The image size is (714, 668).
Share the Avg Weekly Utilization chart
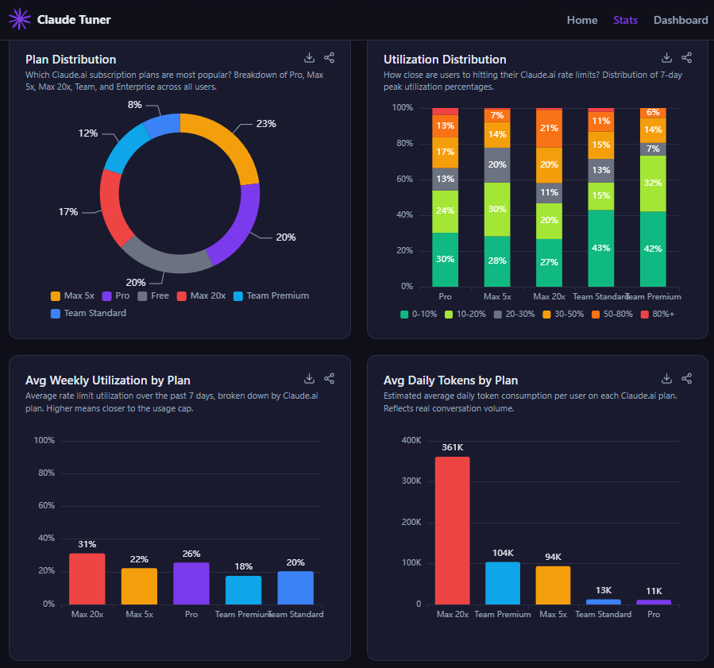click(x=330, y=379)
